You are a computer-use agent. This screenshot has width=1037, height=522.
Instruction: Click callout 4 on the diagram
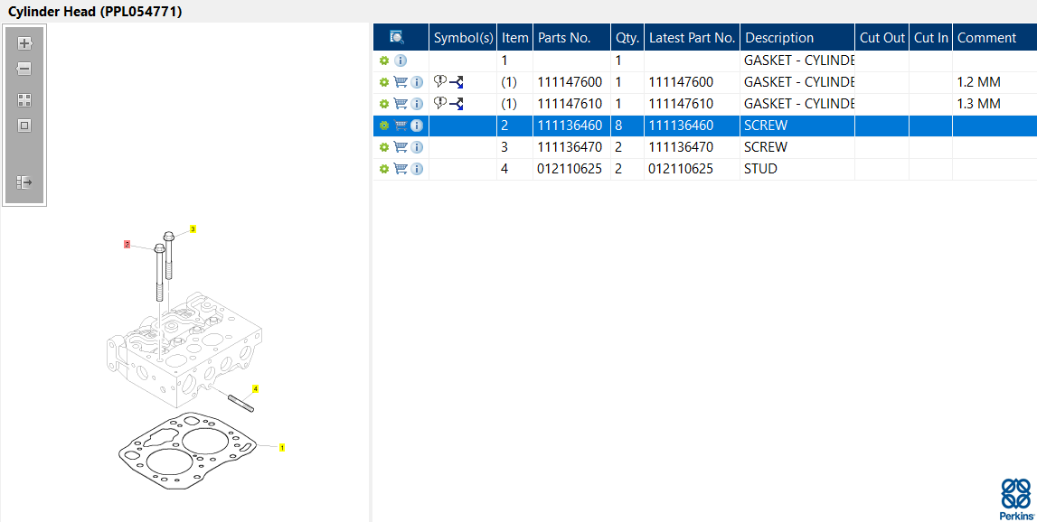[255, 389]
